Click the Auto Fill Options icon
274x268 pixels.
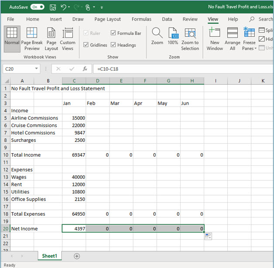[x=208, y=236]
